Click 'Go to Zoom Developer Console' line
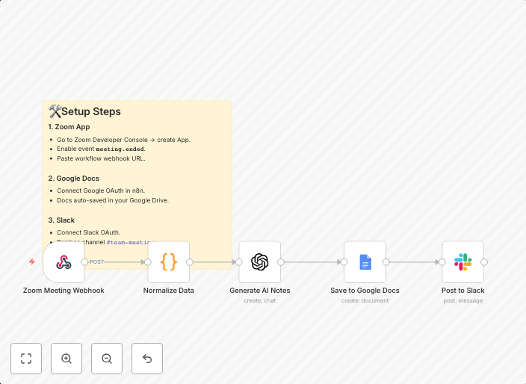Screen dimensions: 526x384 (123, 140)
